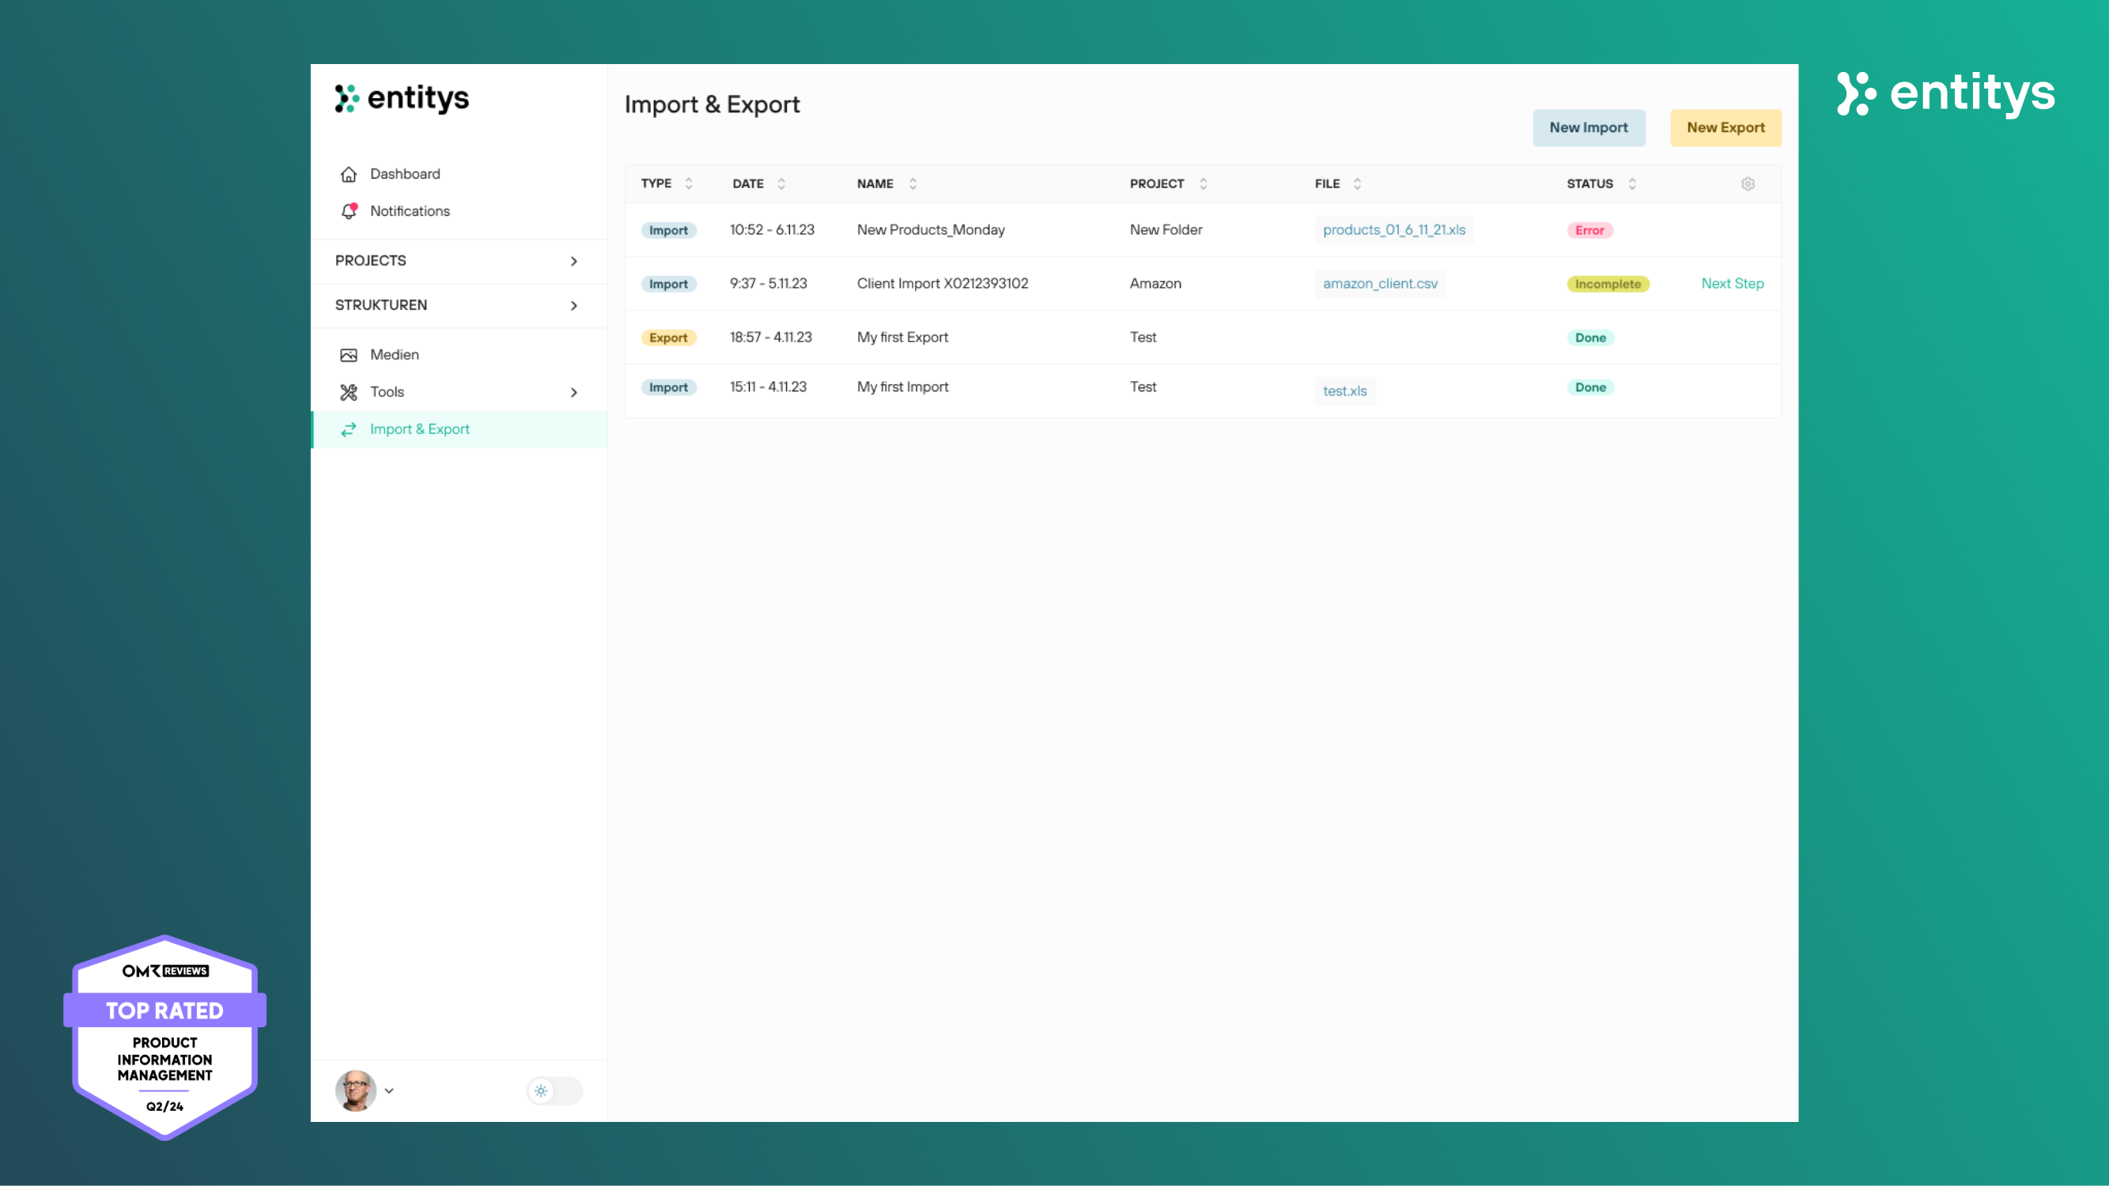Click the Dashboard home icon
The image size is (2109, 1186).
coord(349,174)
